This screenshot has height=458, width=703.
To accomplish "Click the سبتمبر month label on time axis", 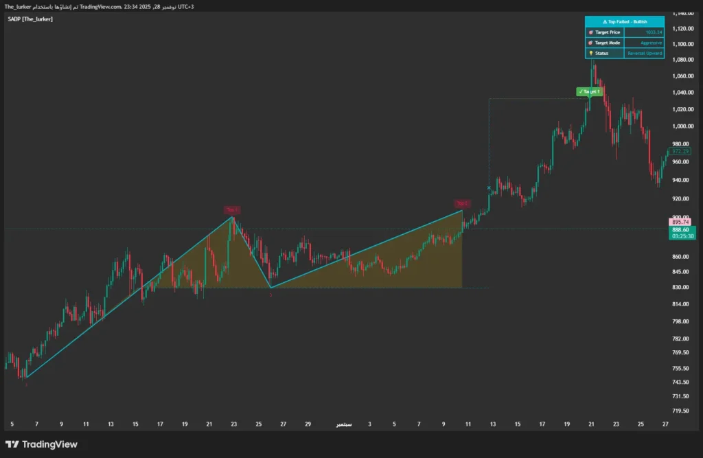I will pos(344,424).
